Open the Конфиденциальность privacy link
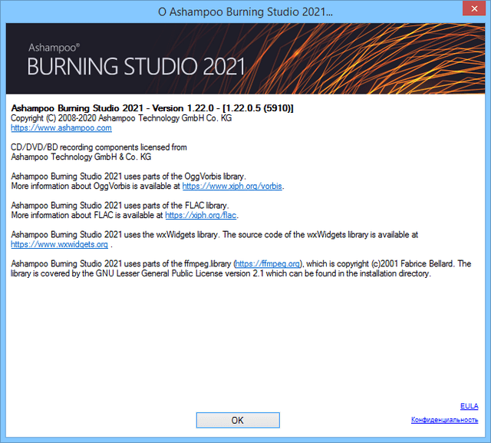The width and height of the screenshot is (491, 443). coord(444,420)
